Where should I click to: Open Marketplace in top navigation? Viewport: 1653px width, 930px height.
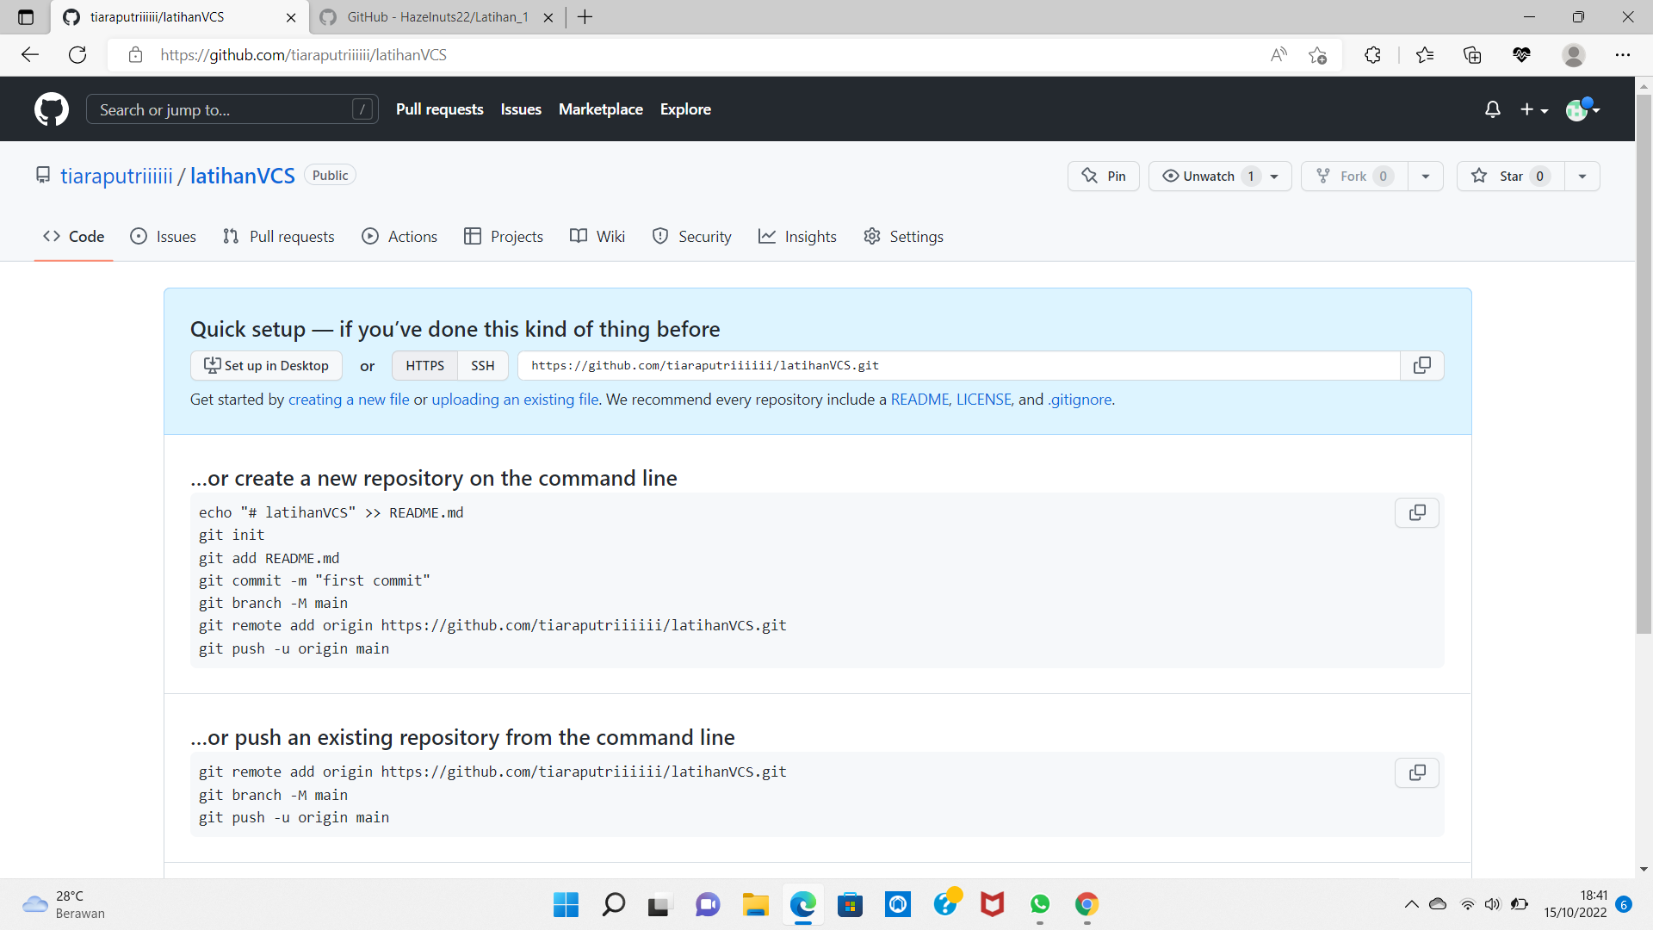tap(601, 109)
